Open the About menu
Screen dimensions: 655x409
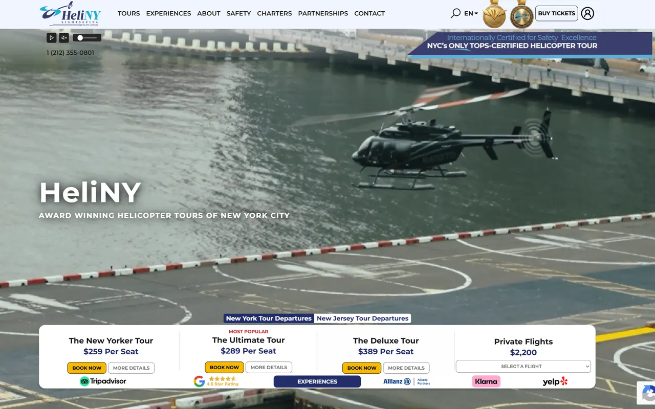(209, 13)
